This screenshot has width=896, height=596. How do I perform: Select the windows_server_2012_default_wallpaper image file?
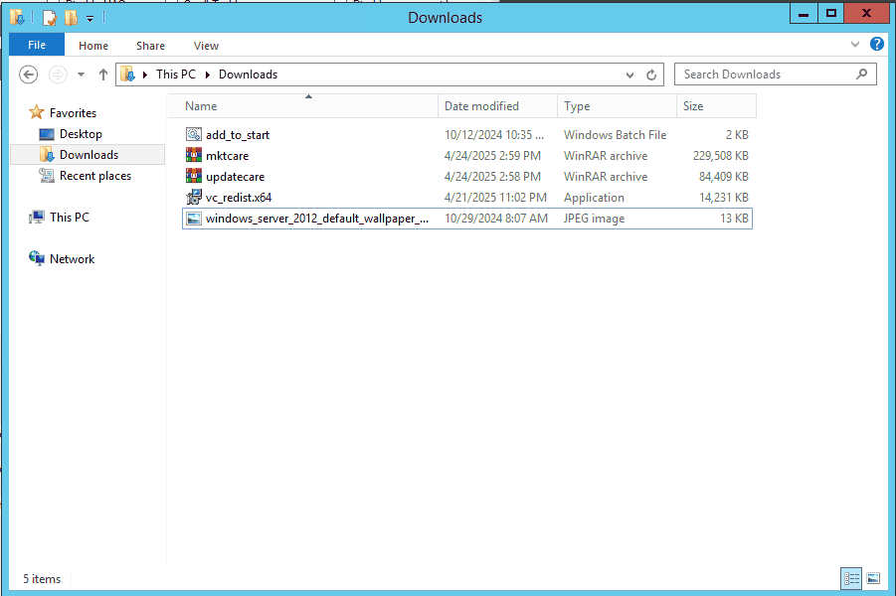(x=466, y=219)
